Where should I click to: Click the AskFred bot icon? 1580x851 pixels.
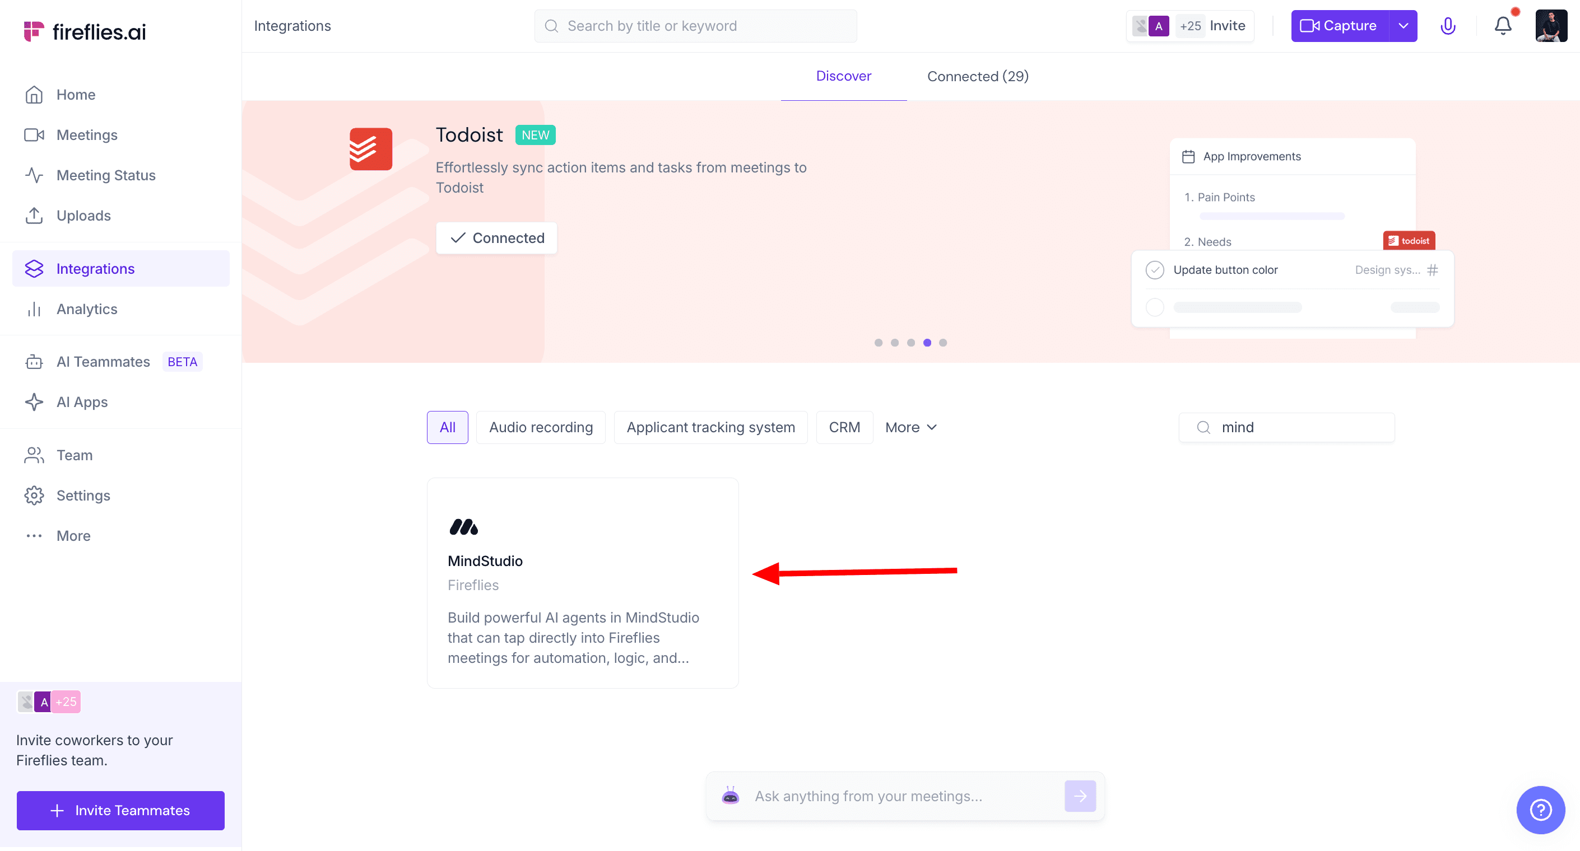[730, 796]
